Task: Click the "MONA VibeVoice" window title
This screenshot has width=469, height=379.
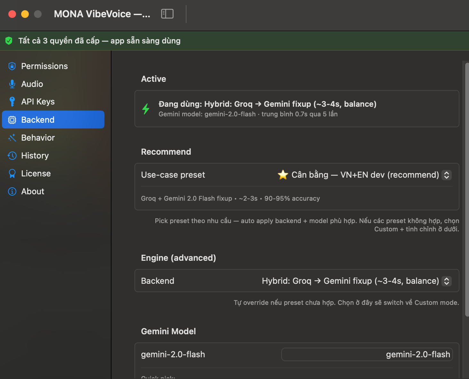Action: click(x=102, y=14)
